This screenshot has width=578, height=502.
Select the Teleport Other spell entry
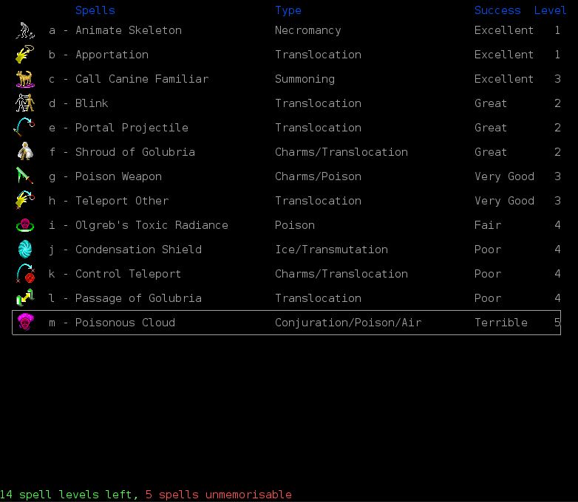coord(122,201)
